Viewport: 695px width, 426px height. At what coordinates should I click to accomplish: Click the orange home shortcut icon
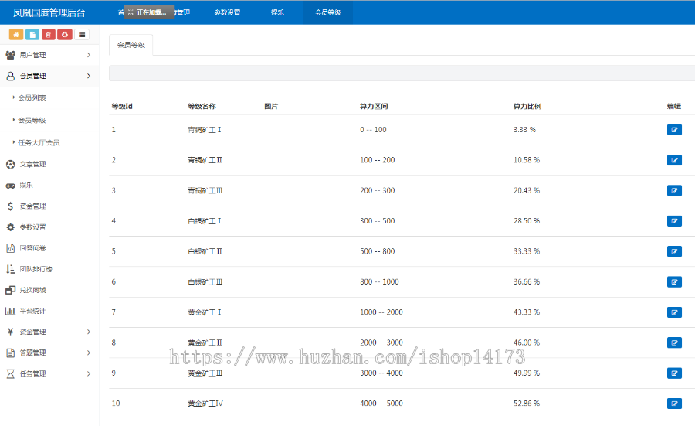pos(16,35)
